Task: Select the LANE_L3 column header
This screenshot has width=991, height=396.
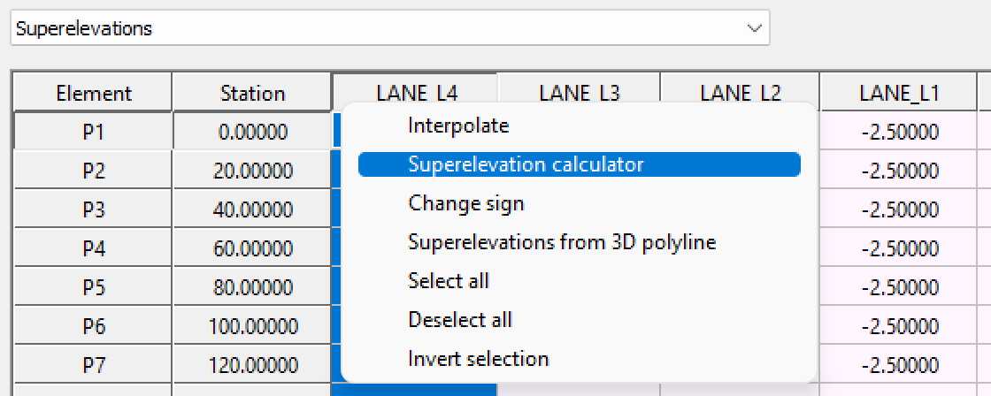Action: tap(579, 91)
